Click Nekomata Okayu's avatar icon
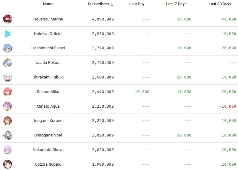The width and height of the screenshot is (238, 170). click(x=7, y=150)
